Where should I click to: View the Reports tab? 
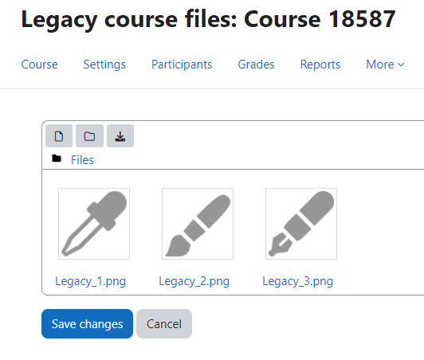[320, 65]
